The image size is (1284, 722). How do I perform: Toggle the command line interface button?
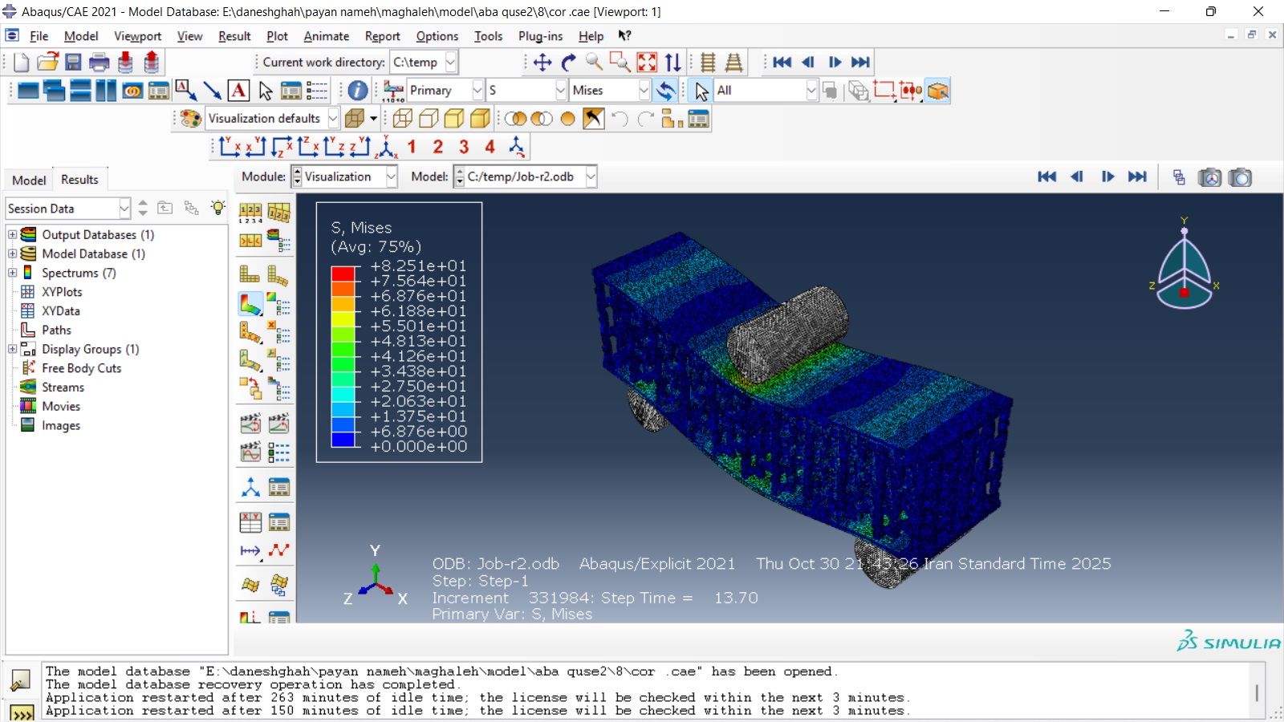21,712
